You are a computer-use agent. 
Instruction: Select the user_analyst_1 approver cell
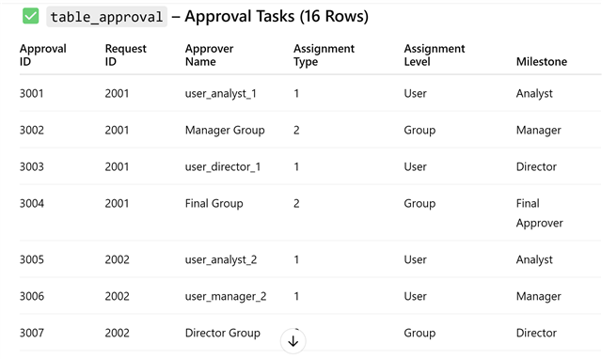[x=221, y=94]
